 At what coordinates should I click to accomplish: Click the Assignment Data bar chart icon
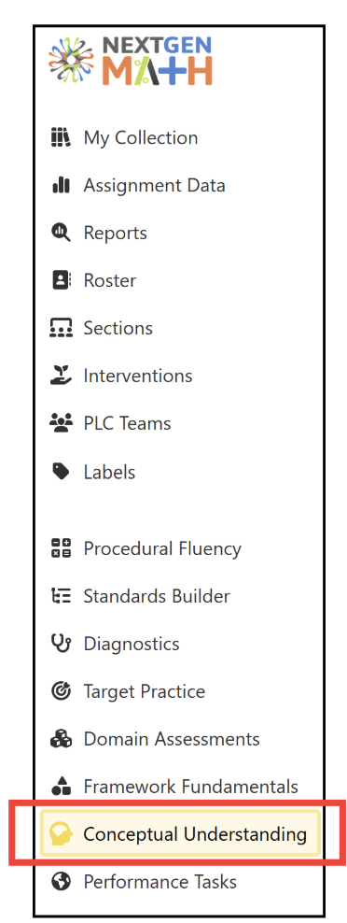click(62, 185)
